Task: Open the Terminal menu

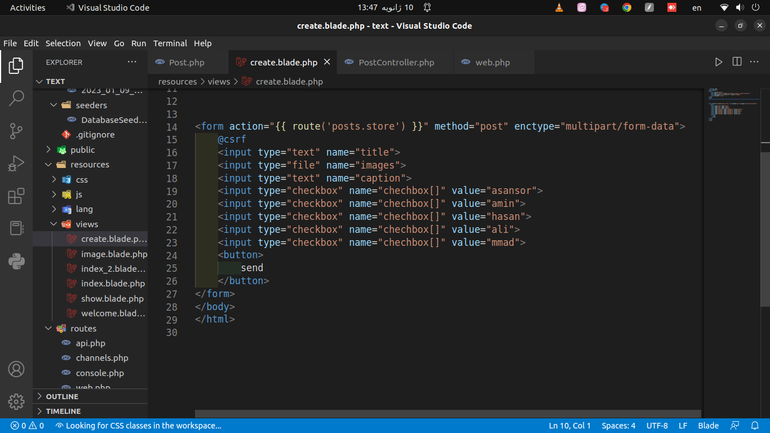Action: click(x=170, y=43)
